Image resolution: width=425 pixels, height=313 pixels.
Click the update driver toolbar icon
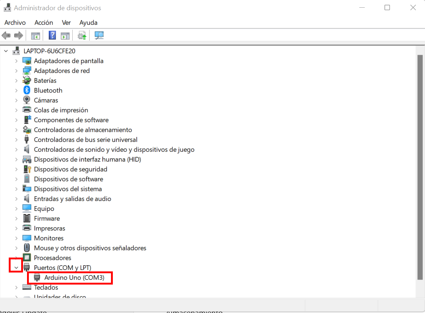[x=82, y=35]
